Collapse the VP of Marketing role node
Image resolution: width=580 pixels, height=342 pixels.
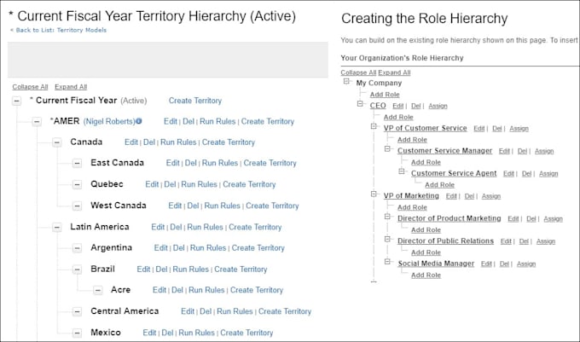pyautogui.click(x=374, y=194)
